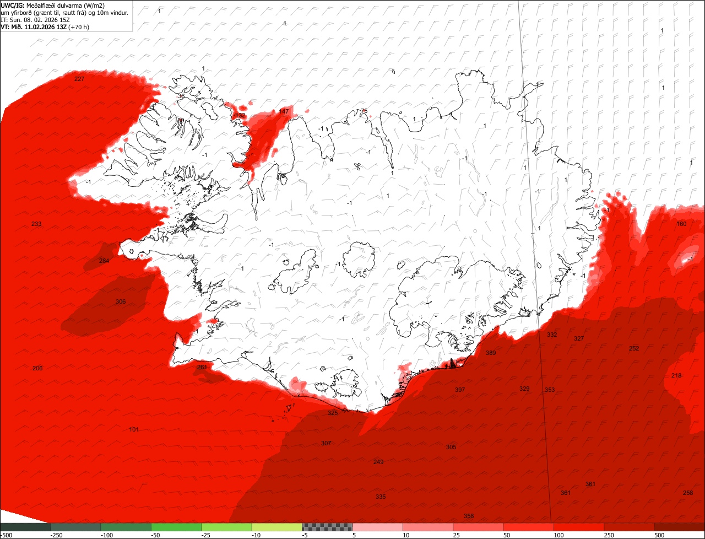This screenshot has height=539, width=705.
Task: Click the legend label -500
Action: click(x=6, y=535)
